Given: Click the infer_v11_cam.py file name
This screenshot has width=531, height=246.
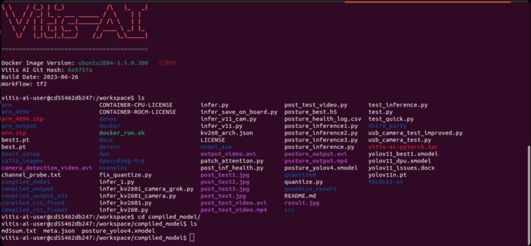Looking at the screenshot, I should 229,119.
